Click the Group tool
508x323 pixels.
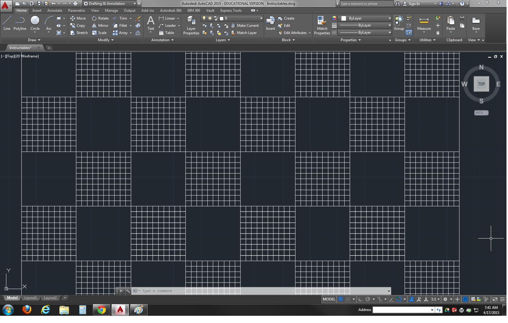click(399, 23)
